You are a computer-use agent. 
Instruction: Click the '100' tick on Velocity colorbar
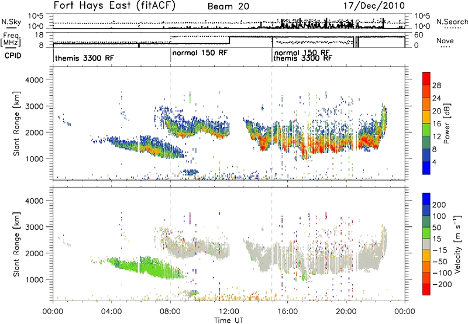439,216
